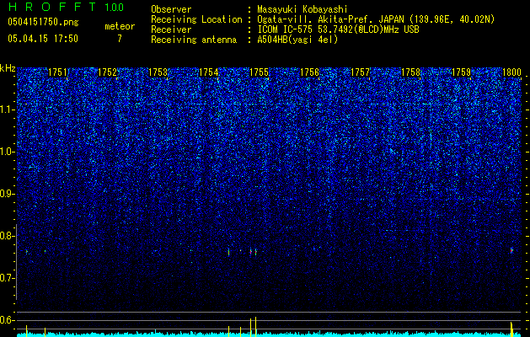Click the meteor count label
This screenshot has height=337, width=530.
coord(120,26)
